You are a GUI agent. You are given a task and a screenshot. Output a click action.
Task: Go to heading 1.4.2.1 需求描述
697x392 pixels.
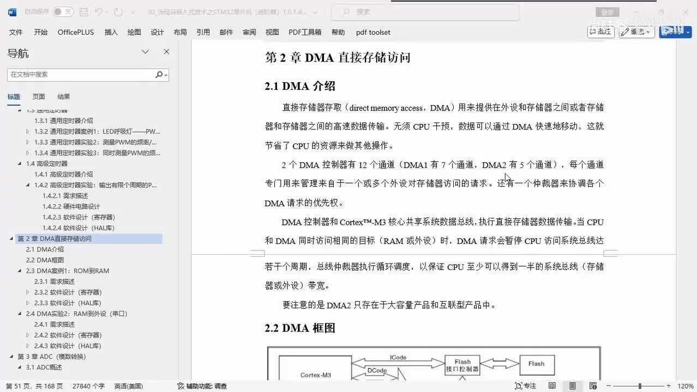[65, 195]
